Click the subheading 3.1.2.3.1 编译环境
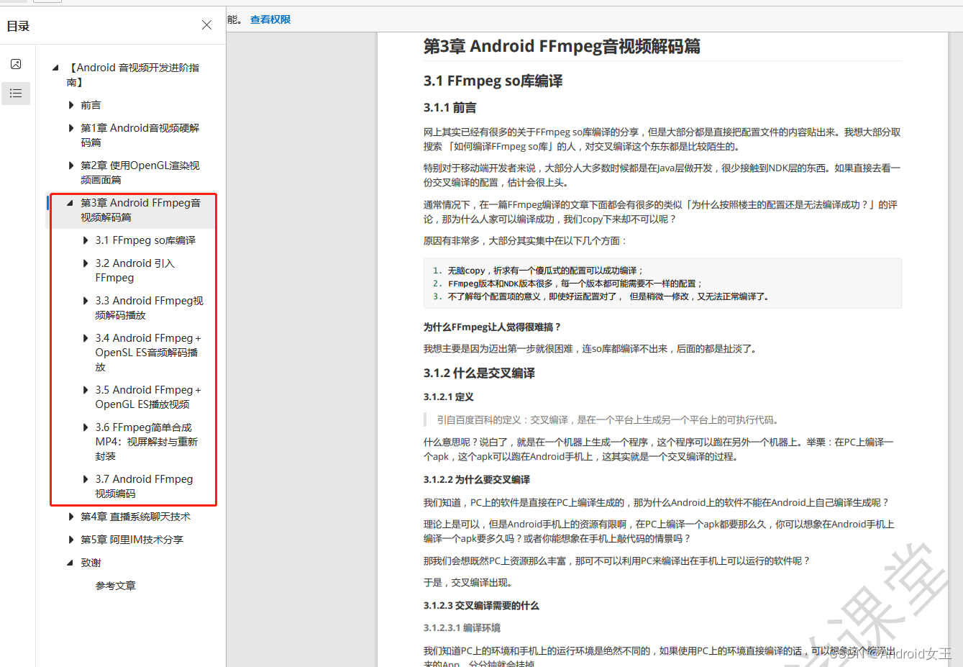 (462, 628)
